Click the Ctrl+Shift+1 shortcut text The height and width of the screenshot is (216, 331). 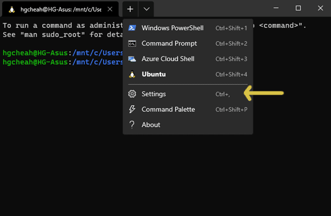pos(231,28)
